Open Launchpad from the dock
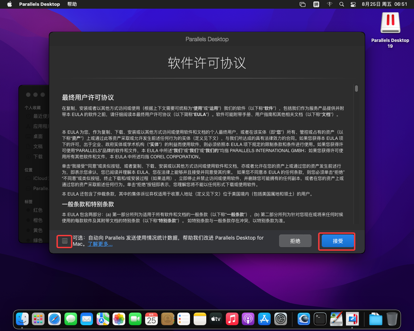This screenshot has height=331, width=414. tap(38, 319)
